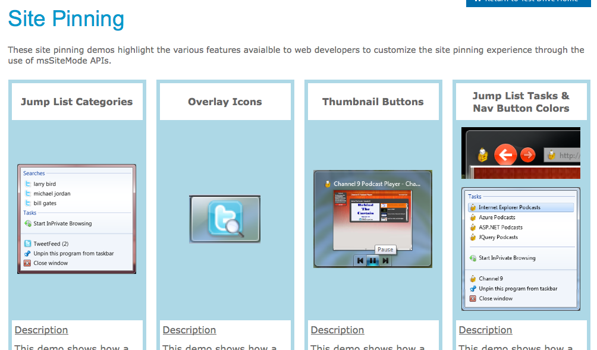Click the unpin icon in Channel 9 jump list
The height and width of the screenshot is (350, 597).
click(x=473, y=289)
